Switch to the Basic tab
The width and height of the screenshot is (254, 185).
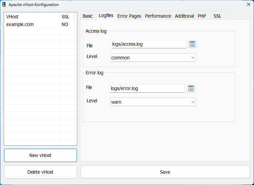(88, 16)
